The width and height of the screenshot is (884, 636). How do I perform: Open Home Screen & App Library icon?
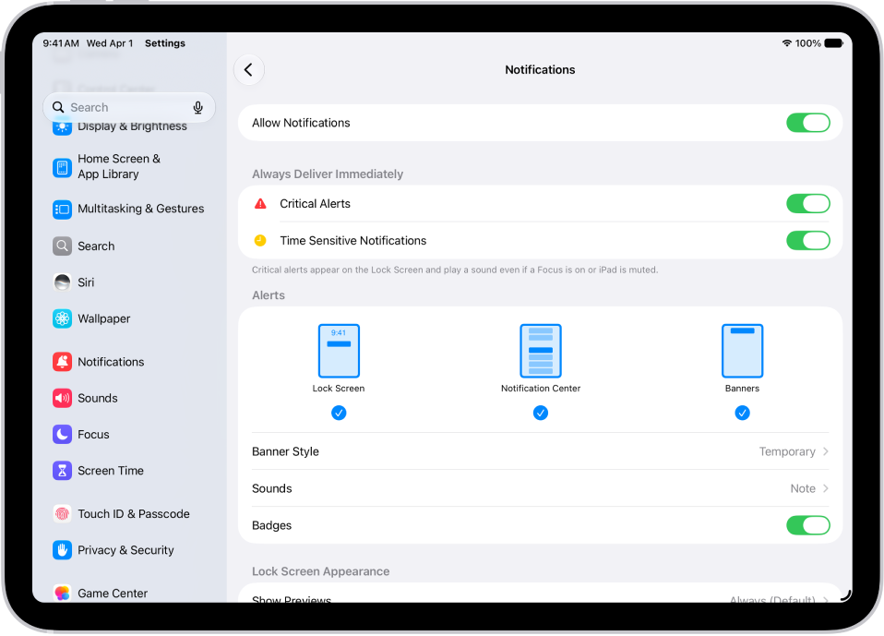(62, 167)
